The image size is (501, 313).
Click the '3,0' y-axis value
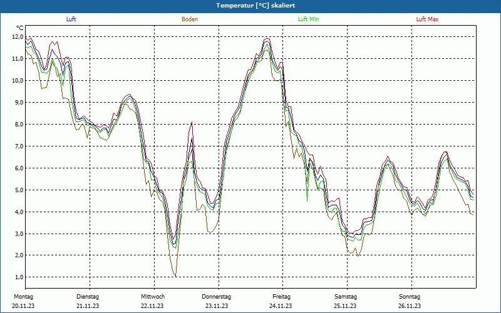pyautogui.click(x=19, y=233)
